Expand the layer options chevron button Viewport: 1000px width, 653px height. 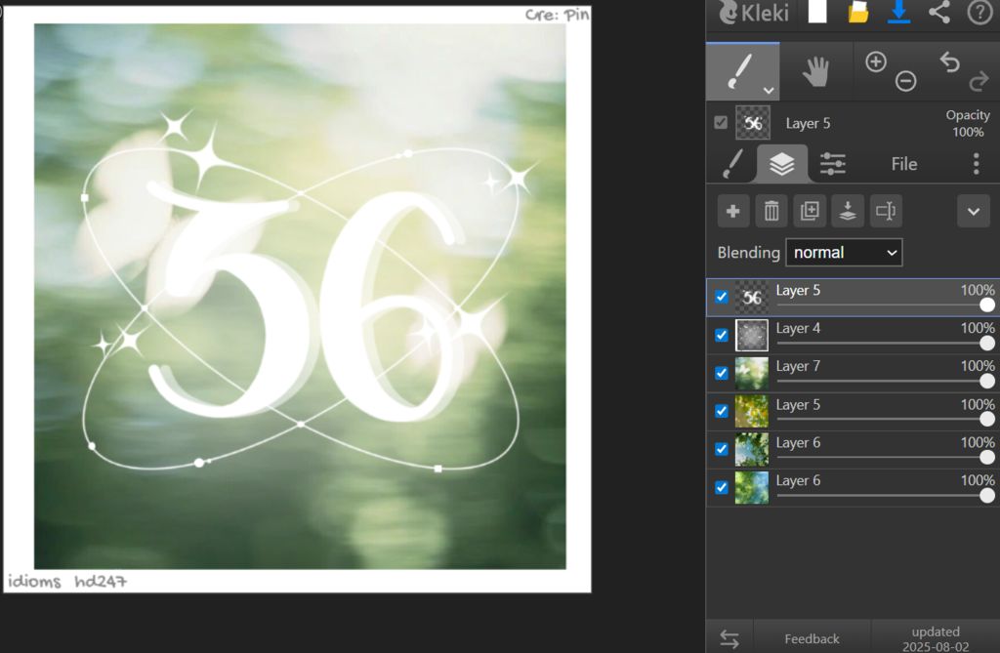[974, 211]
